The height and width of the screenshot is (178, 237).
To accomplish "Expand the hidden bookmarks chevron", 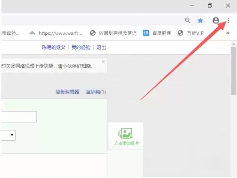I will tap(228, 33).
